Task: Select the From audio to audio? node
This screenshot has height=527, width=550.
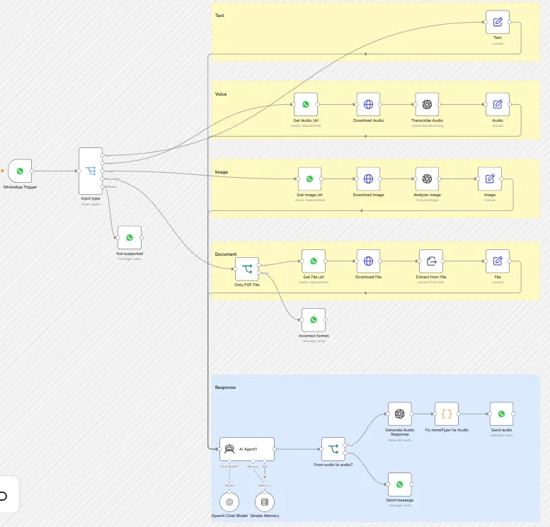Action: click(x=333, y=449)
